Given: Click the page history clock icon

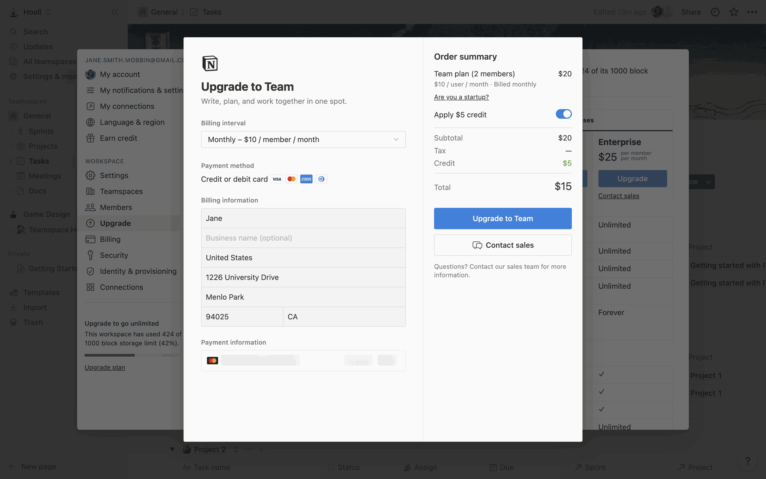Looking at the screenshot, I should click(715, 12).
